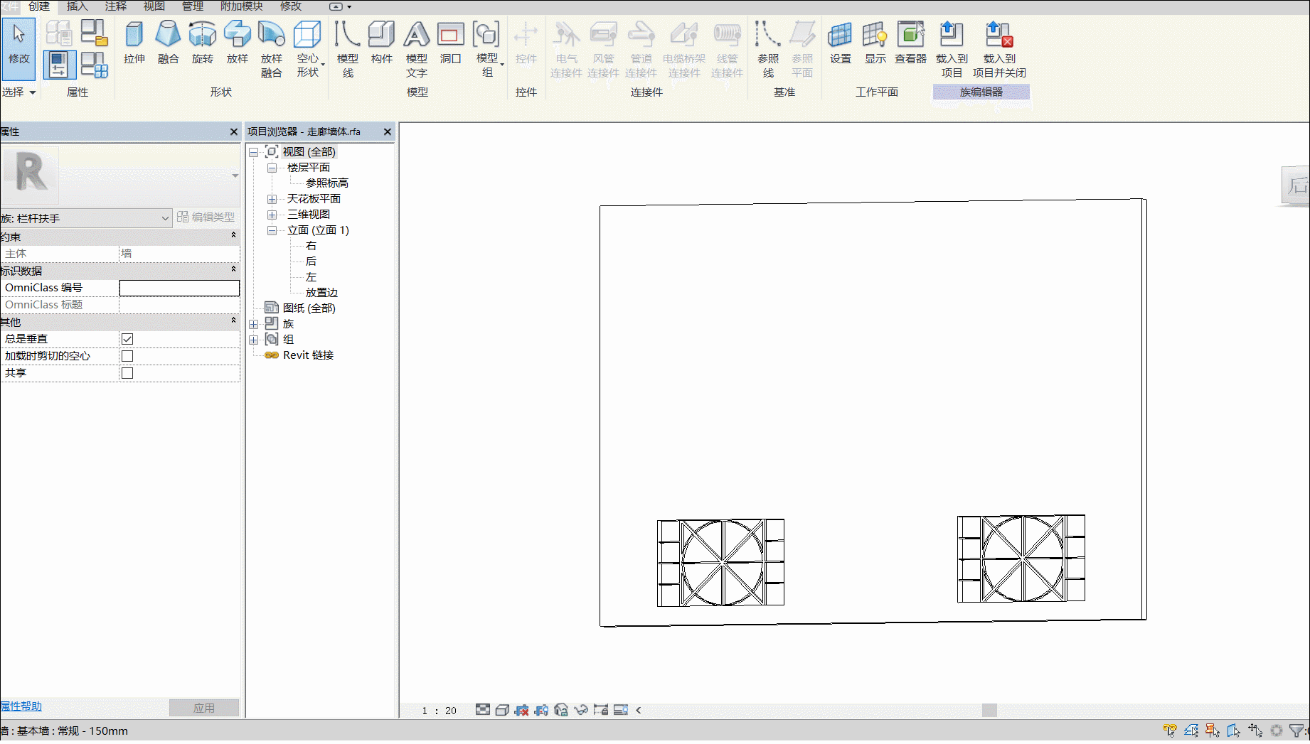Enable the 共享 checkbox
The image size is (1310, 744).
pos(127,373)
